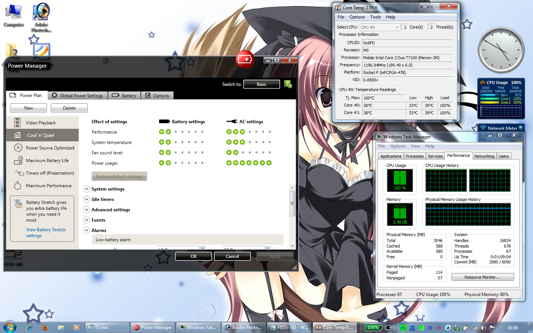Select the Maximum Battery Life plan
The height and width of the screenshot is (333, 533).
coord(42,161)
